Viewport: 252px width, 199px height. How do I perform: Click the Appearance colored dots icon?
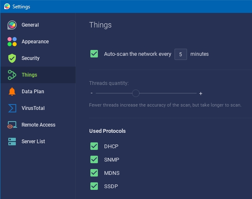pos(12,42)
